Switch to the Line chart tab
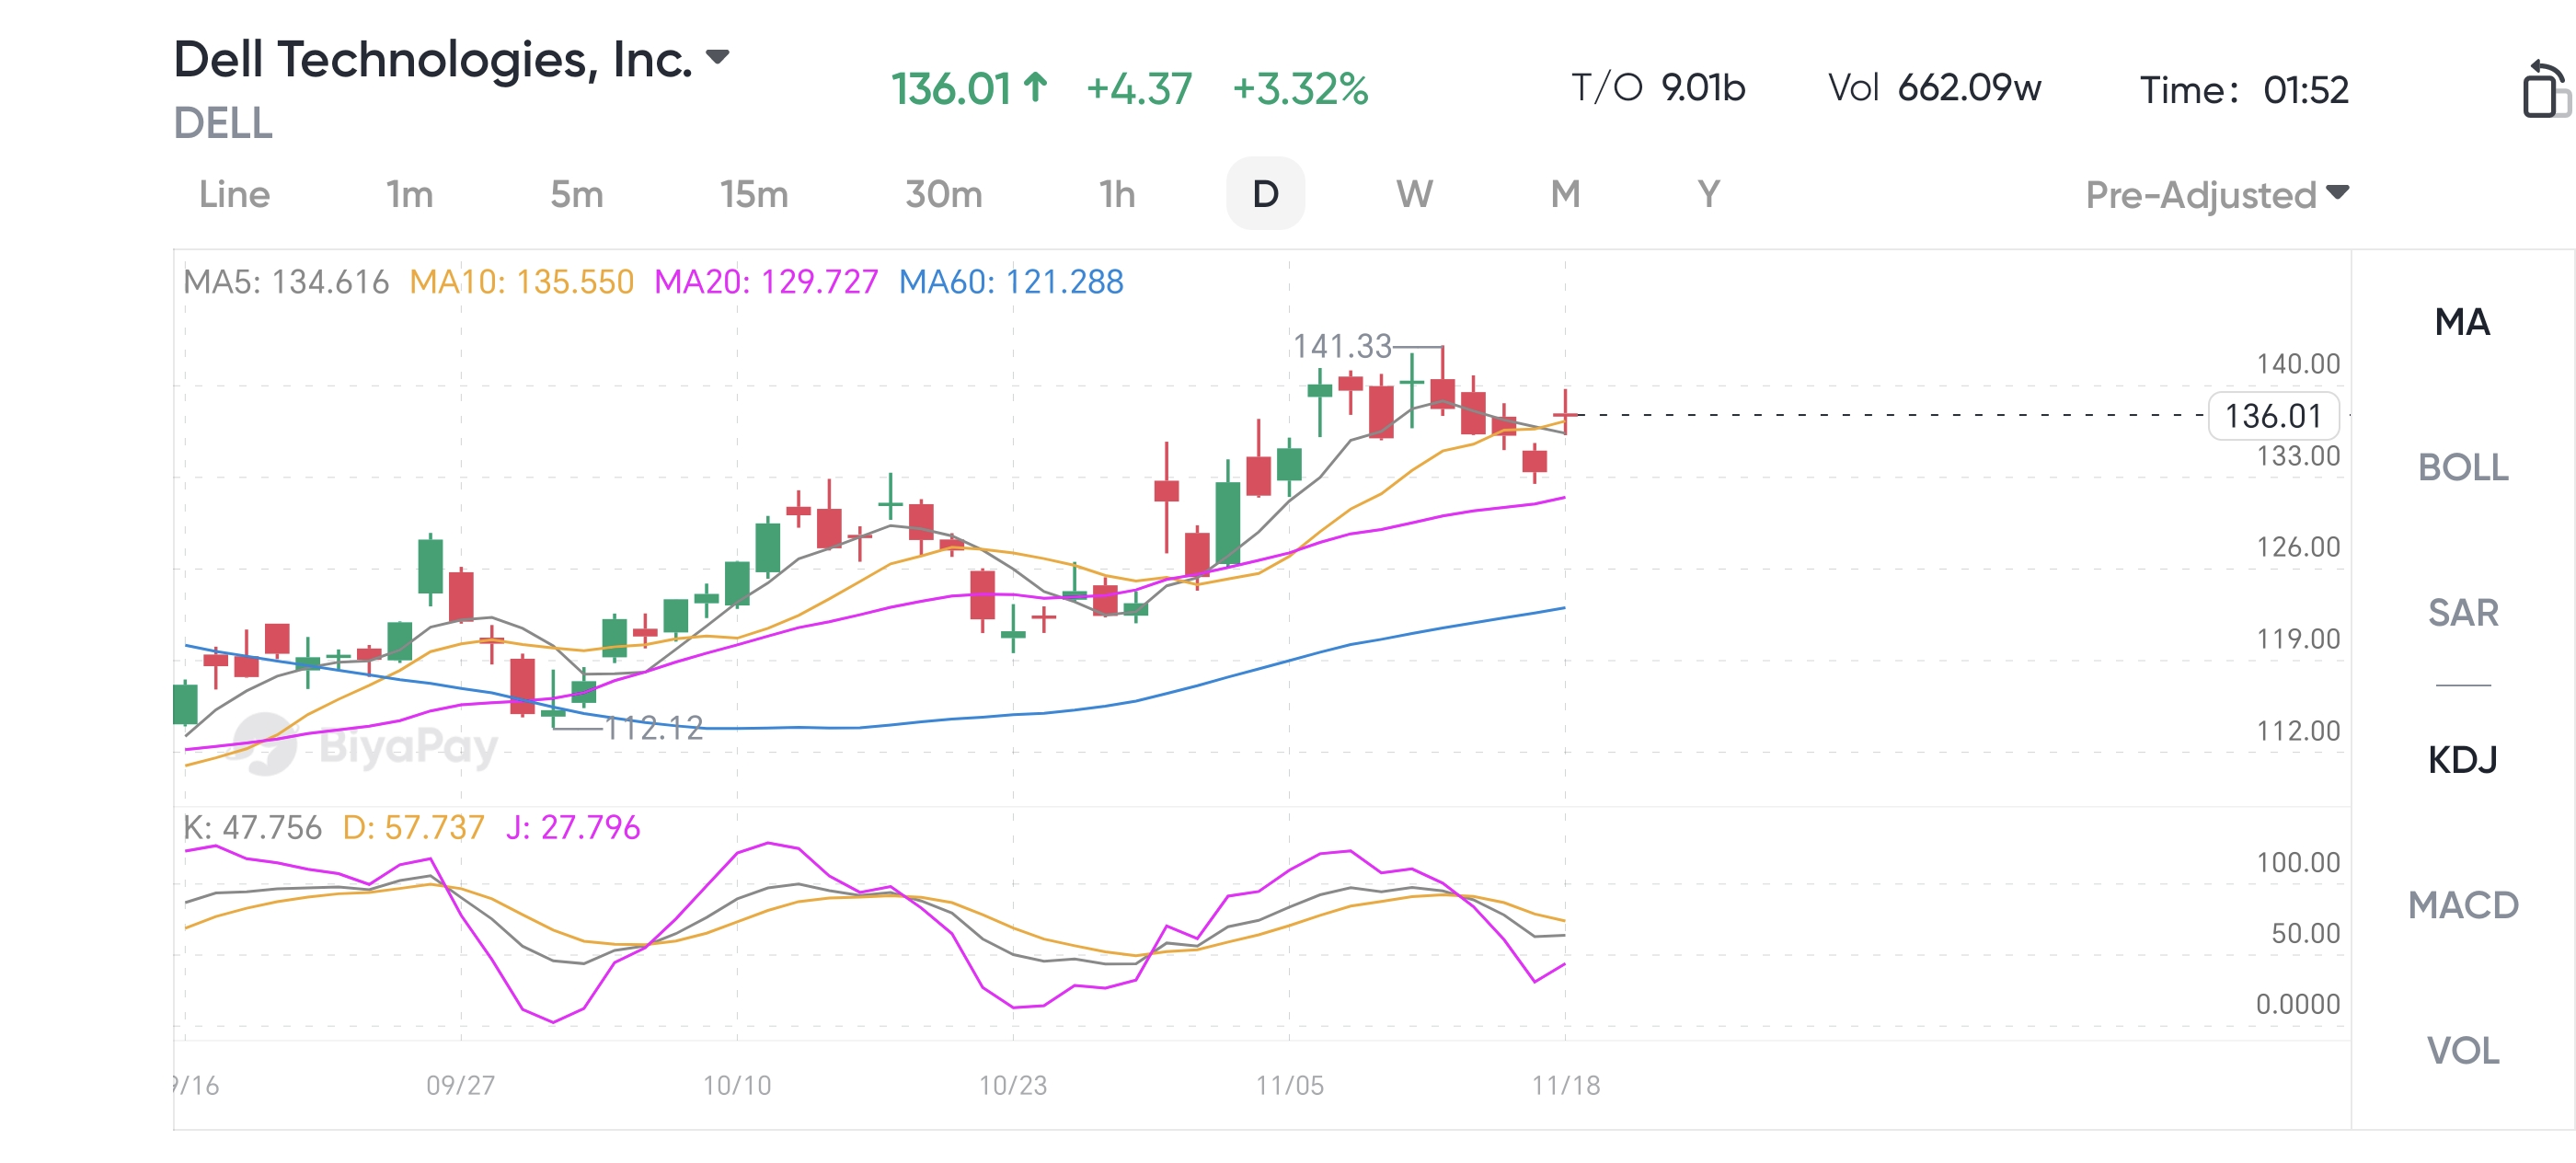Screen dimensions: 2576x1163 [234, 194]
